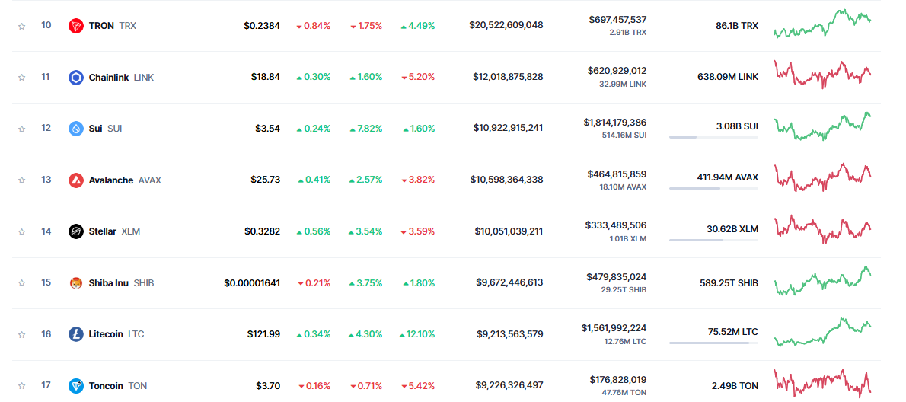Click the Sui water drop logo
The height and width of the screenshot is (402, 906).
[76, 129]
